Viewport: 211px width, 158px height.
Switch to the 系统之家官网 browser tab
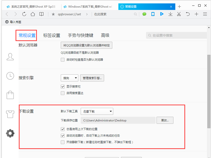pos(32,7)
